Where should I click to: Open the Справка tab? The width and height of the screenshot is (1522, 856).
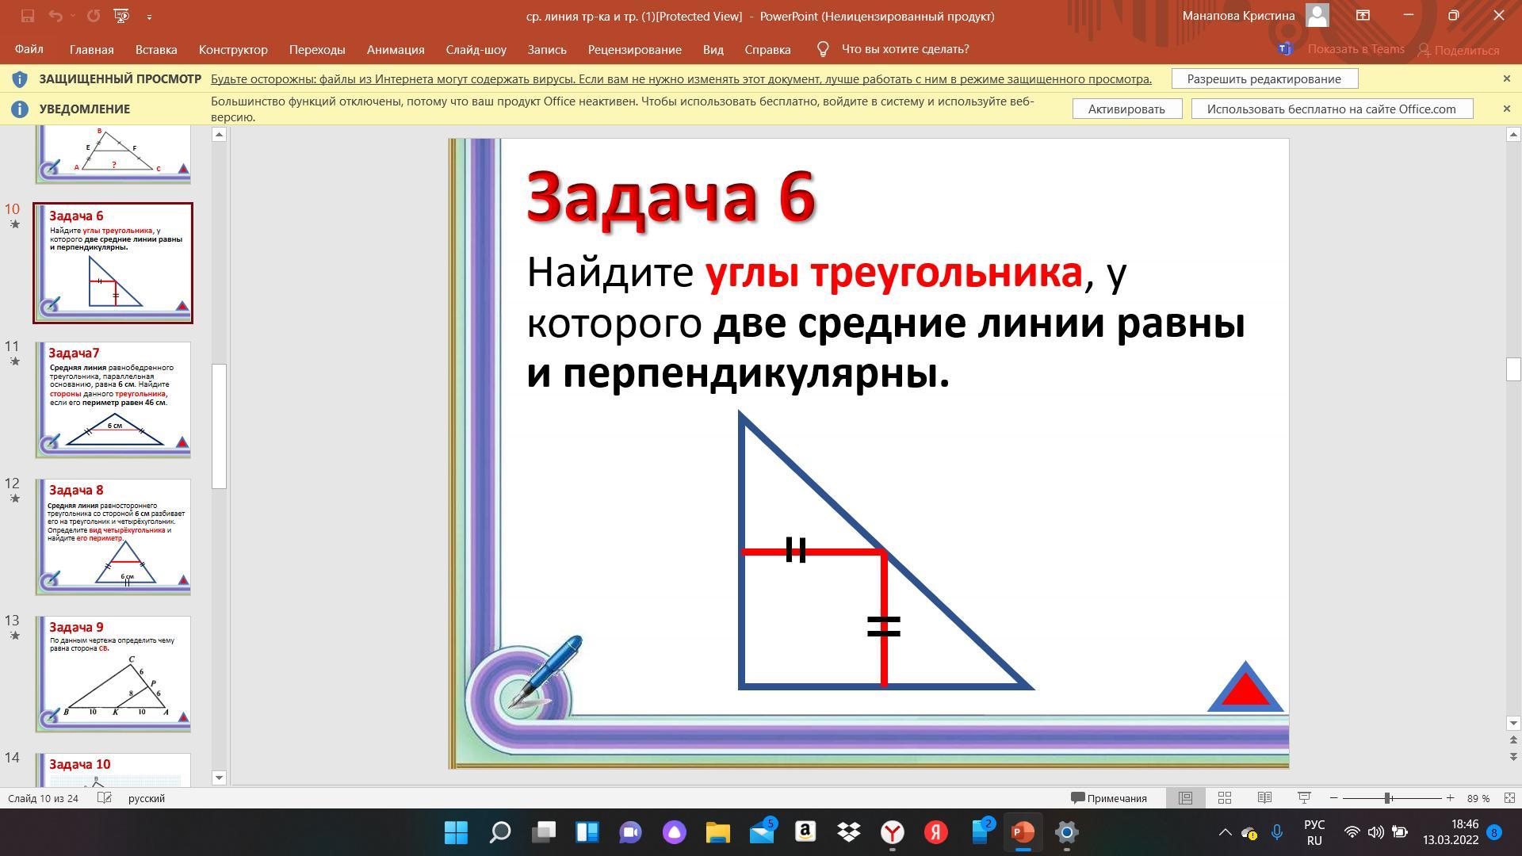[767, 49]
